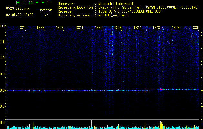Image resolution: width=203 pixels, height=129 pixels.
Task: Click the kHz axis unit label
Action: coord(3,26)
